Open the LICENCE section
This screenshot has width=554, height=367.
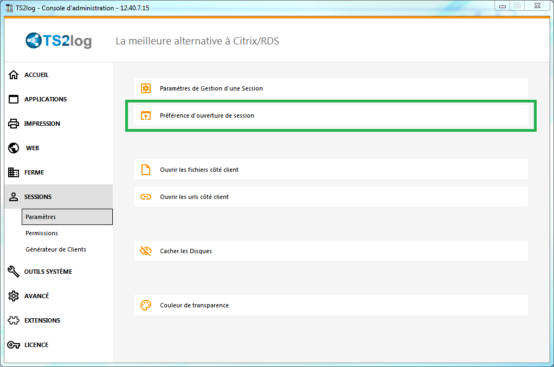(x=59, y=345)
